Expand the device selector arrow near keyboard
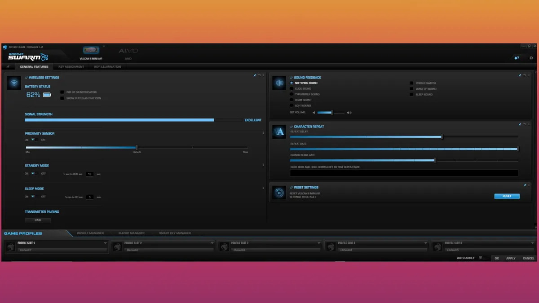539x303 pixels. click(104, 46)
